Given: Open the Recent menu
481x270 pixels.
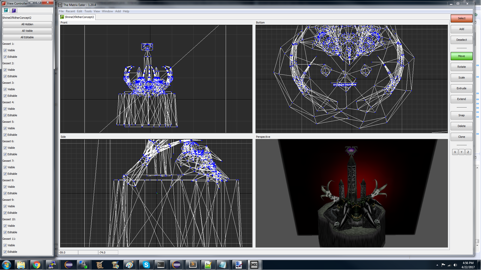Looking at the screenshot, I should coord(70,11).
